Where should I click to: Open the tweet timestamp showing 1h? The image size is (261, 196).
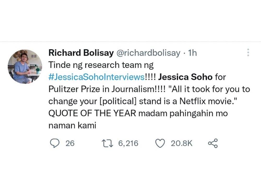tap(193, 53)
